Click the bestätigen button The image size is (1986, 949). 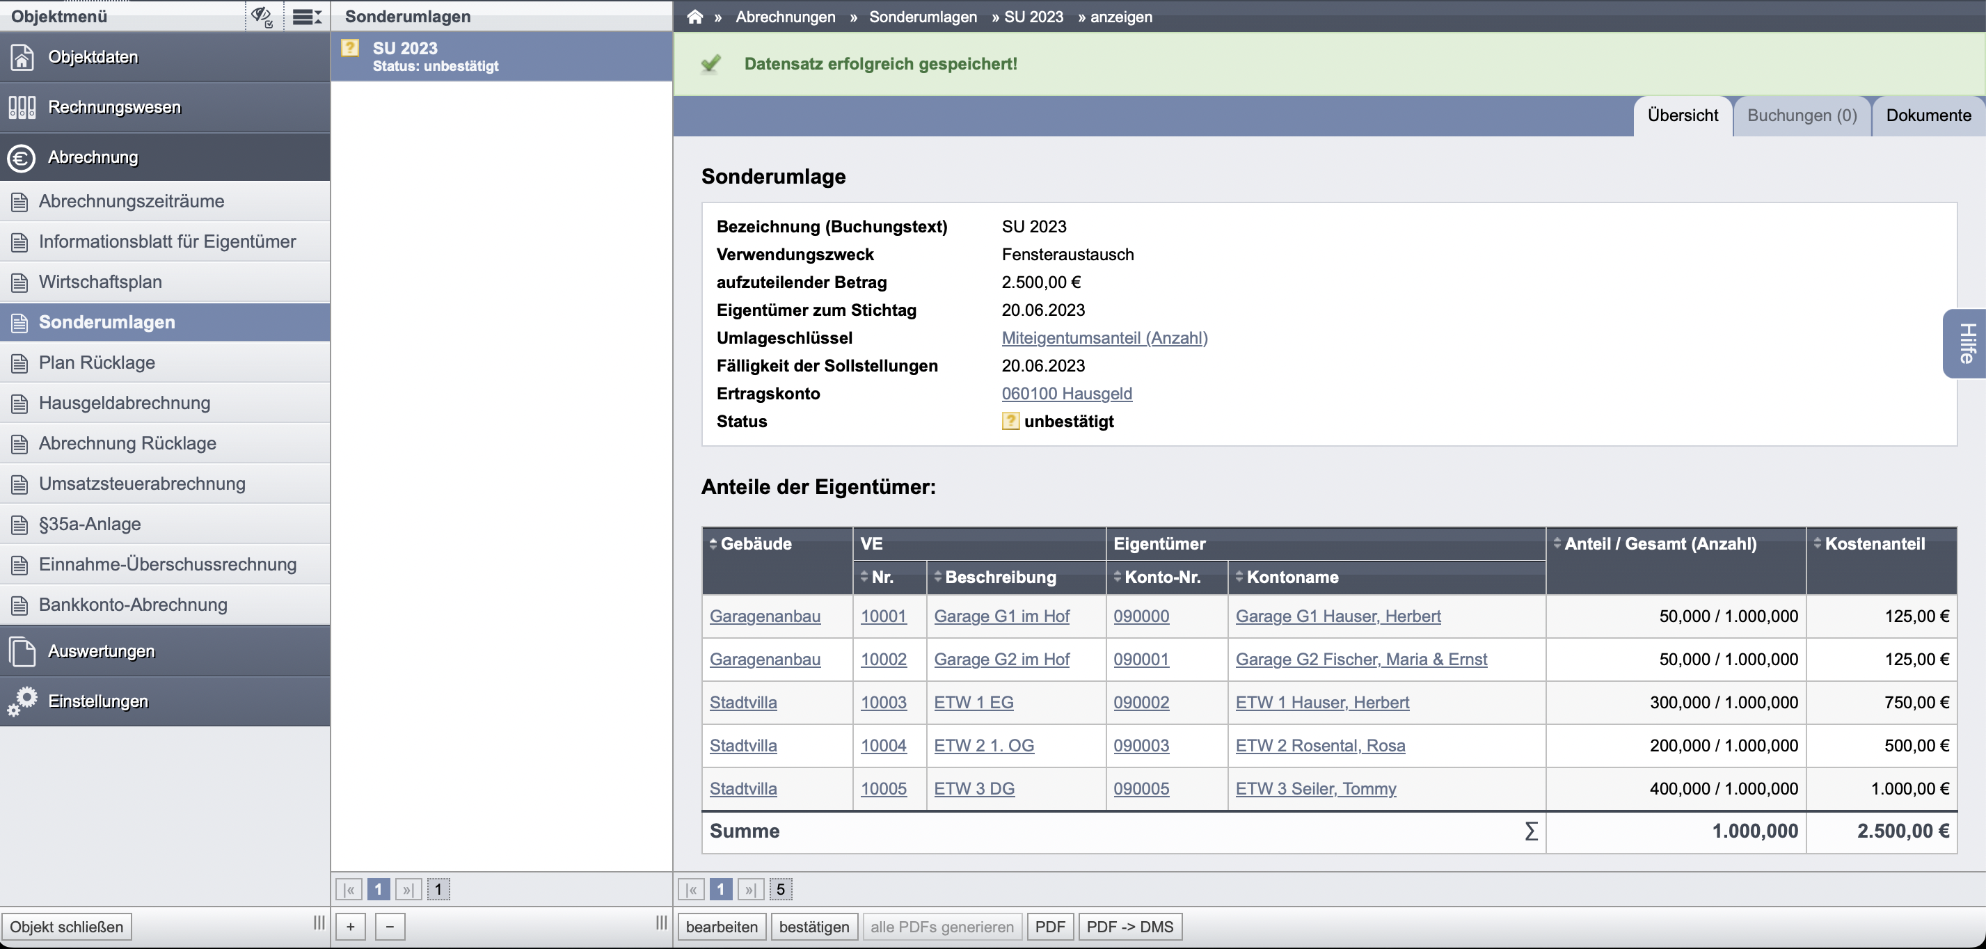tap(813, 927)
